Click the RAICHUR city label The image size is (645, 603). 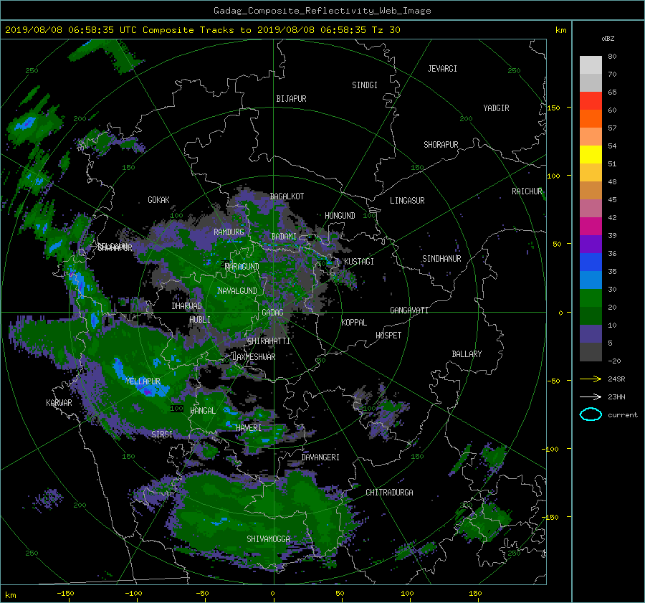(527, 191)
